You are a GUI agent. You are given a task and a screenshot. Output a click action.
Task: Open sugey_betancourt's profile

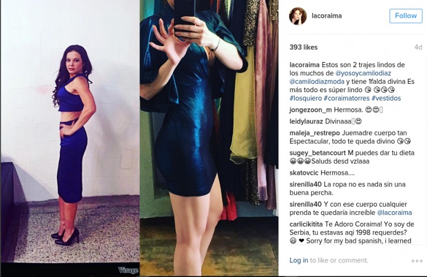click(x=318, y=153)
